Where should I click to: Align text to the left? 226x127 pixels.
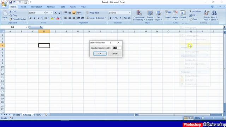(66, 18)
